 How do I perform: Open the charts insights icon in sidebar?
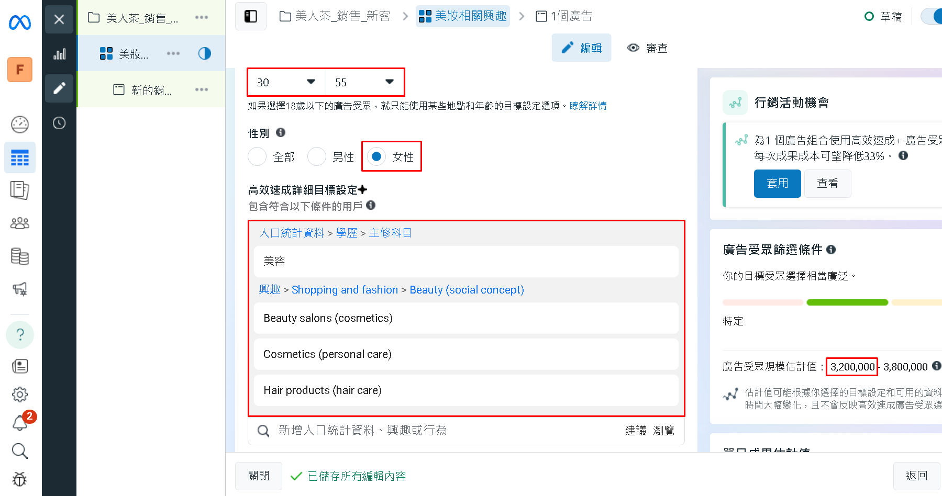coord(59,54)
